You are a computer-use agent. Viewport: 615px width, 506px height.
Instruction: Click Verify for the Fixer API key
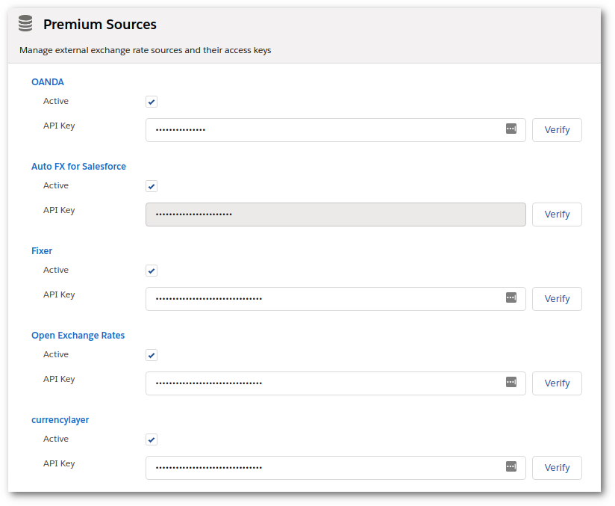[557, 299]
